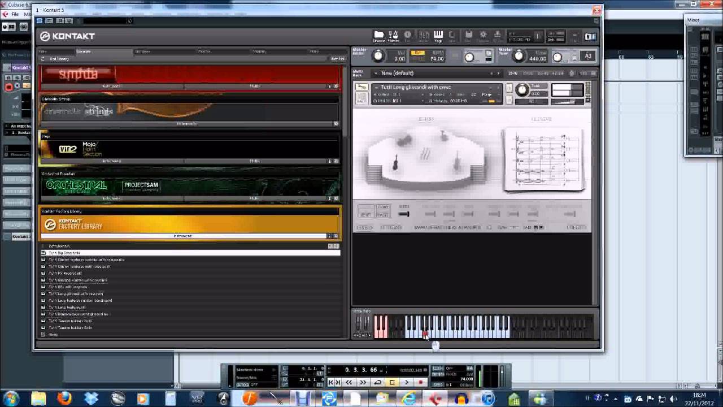Click Cubase transport Record button
The width and height of the screenshot is (723, 407).
click(x=420, y=383)
